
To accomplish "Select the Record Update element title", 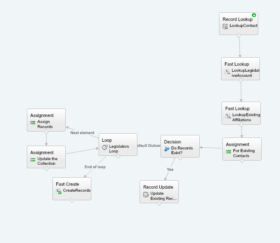I will [x=158, y=187].
